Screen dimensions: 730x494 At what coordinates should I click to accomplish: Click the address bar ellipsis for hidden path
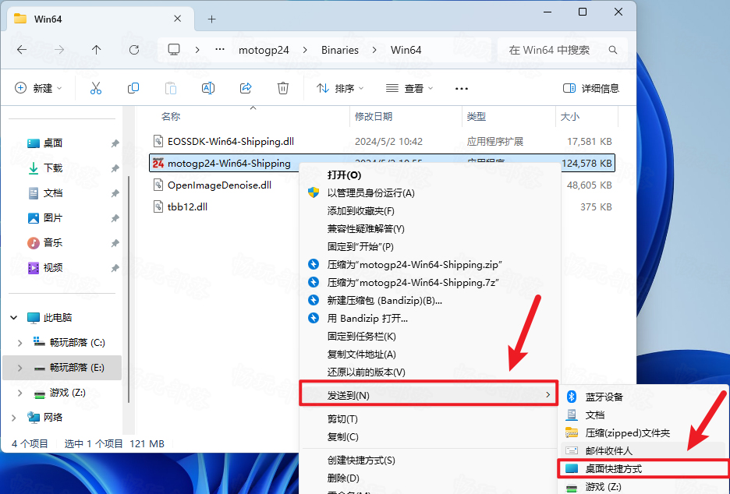220,50
